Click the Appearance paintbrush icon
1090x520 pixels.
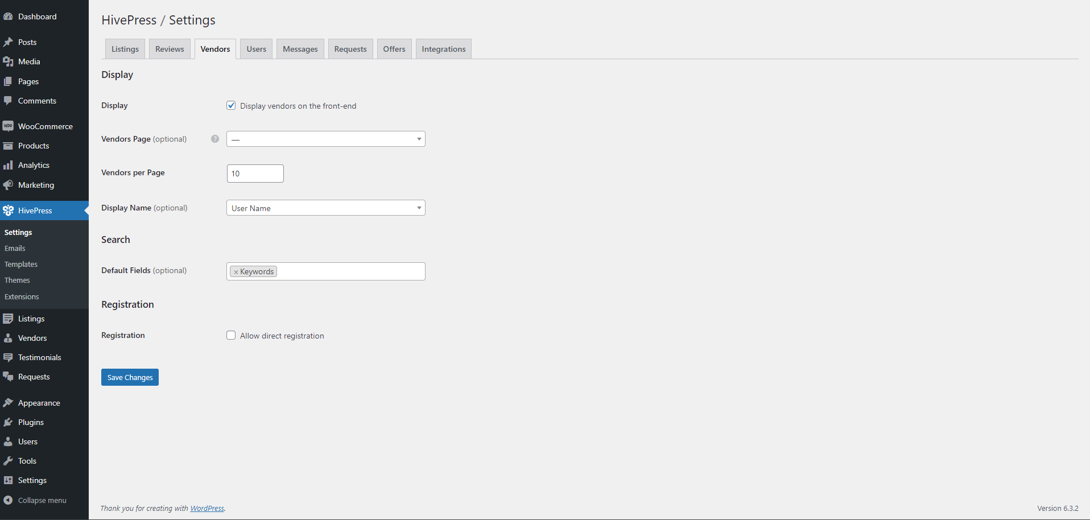pos(8,403)
